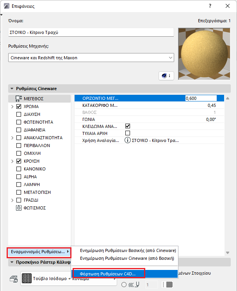Click the Χρήση Αναλογία... row label
This screenshot has height=291, width=237.
point(100,140)
